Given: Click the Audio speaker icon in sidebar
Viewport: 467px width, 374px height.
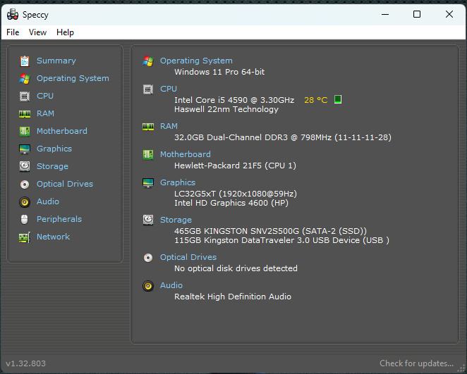Looking at the screenshot, I should tap(25, 202).
